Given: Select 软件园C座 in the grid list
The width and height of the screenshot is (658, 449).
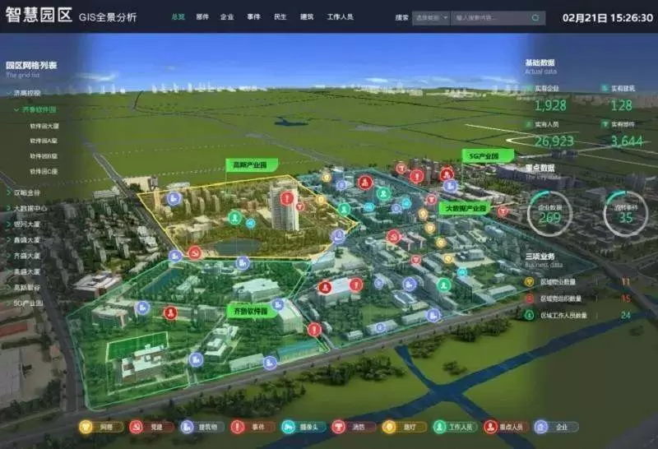Looking at the screenshot, I should 44,171.
